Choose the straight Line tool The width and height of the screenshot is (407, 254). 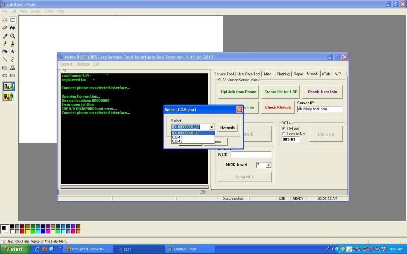5,59
